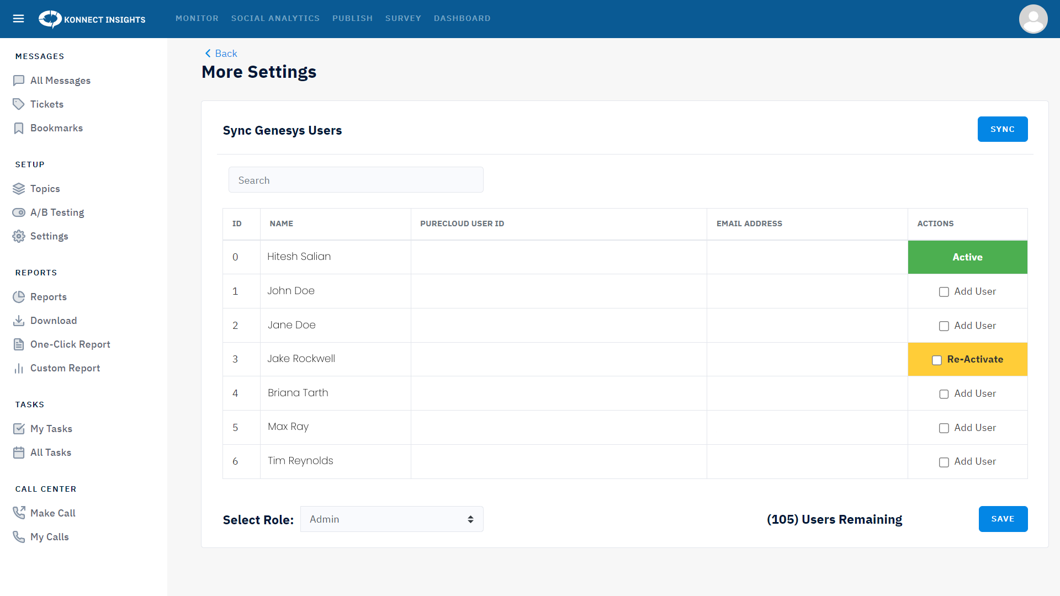
Task: Open the Monitor menu
Action: 197,18
